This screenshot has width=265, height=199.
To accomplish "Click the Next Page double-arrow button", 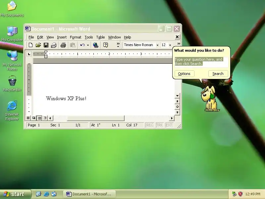I will coord(177,112).
